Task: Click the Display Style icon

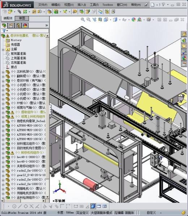Action: coord(115,20)
